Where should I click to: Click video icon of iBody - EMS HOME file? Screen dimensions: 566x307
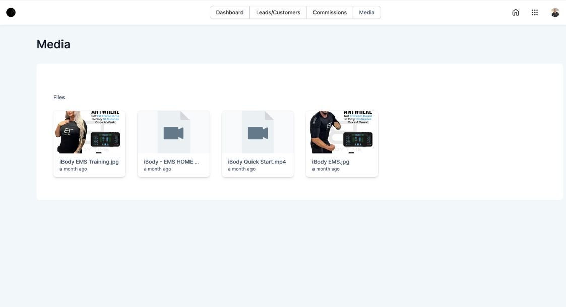[173, 133]
